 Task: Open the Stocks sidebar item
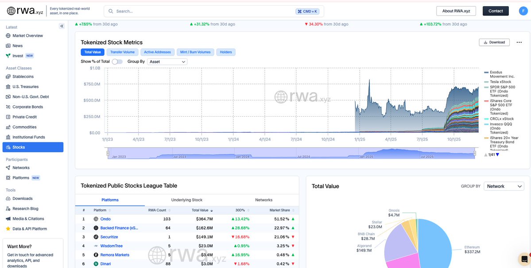coord(33,147)
